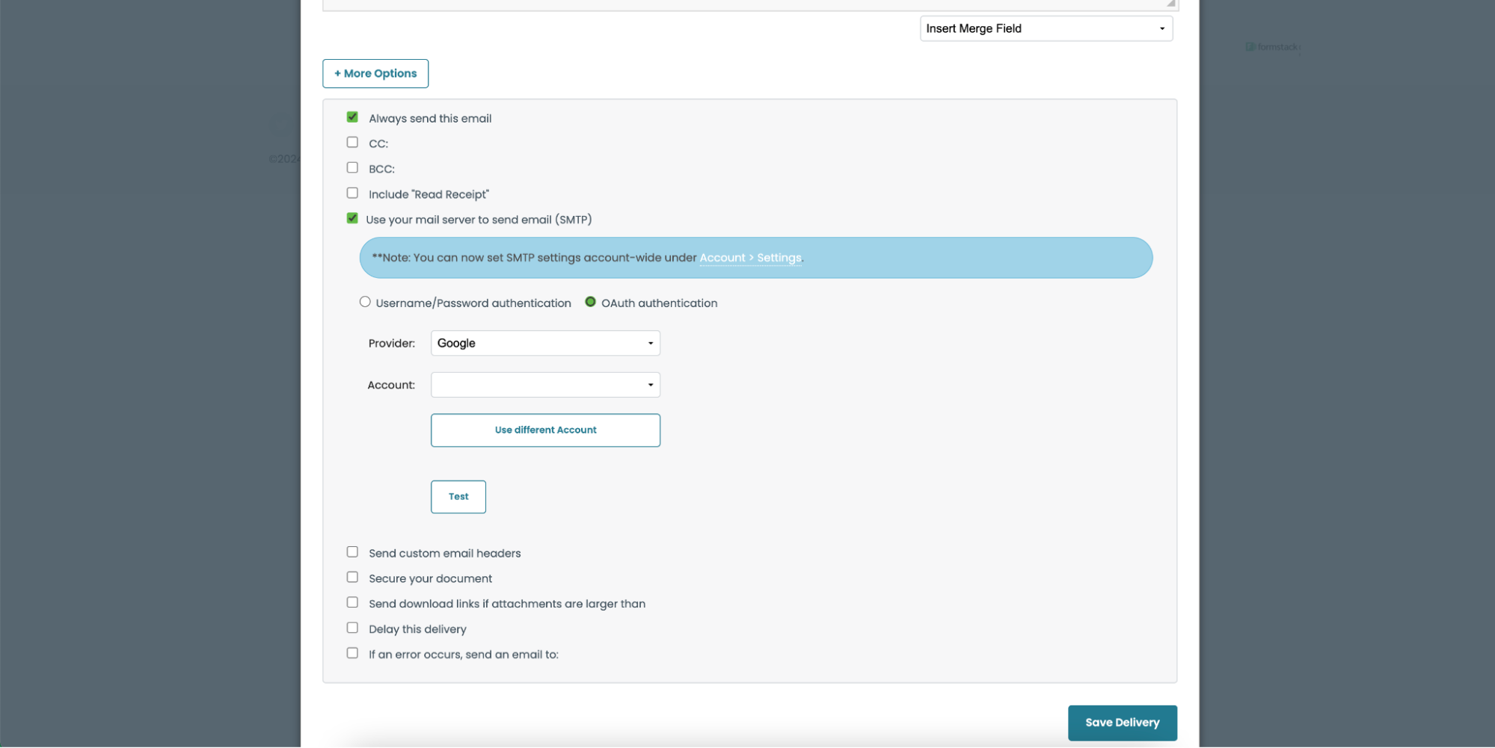
Task: Tick Include Read Receipt option
Action: coord(352,194)
